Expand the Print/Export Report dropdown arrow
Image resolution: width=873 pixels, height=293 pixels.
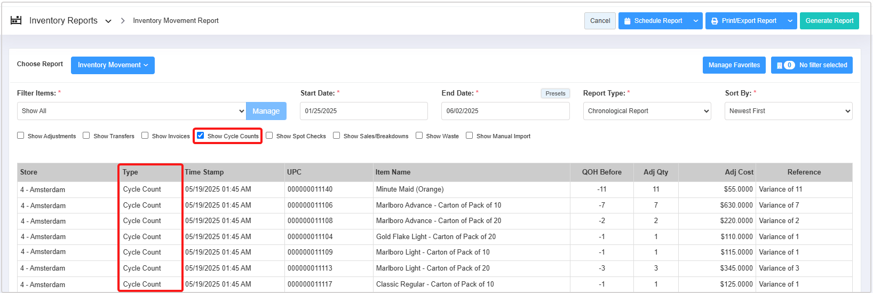point(790,21)
